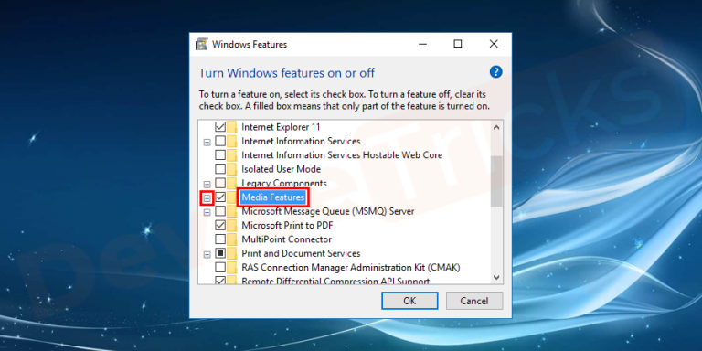This screenshot has height=351, width=702.
Task: Click the Cancel button
Action: coord(474,301)
